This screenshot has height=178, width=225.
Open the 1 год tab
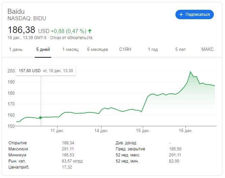(x=153, y=50)
